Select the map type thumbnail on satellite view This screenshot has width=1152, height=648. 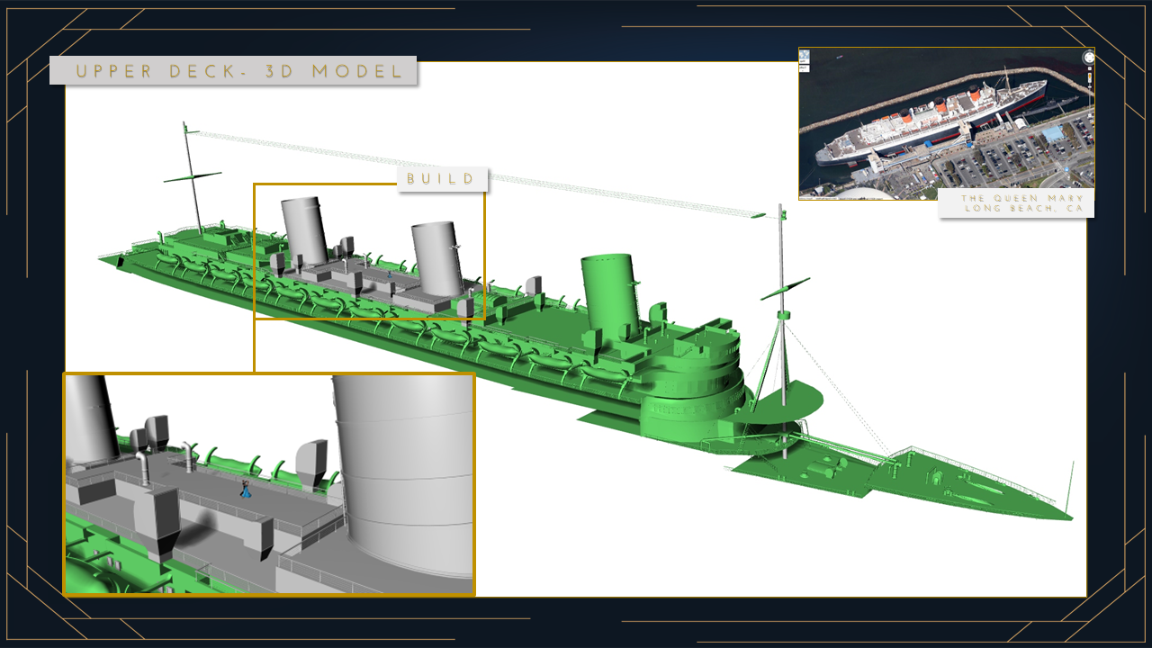tap(804, 58)
